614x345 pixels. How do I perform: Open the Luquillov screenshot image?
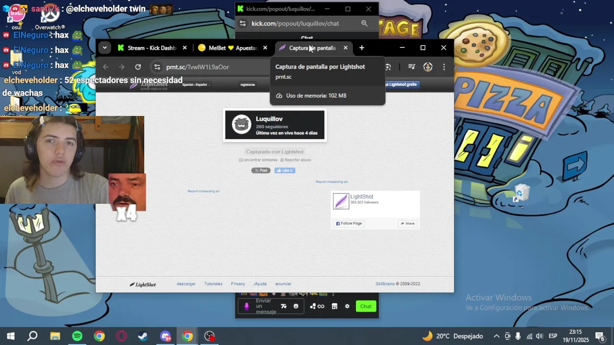[275, 125]
